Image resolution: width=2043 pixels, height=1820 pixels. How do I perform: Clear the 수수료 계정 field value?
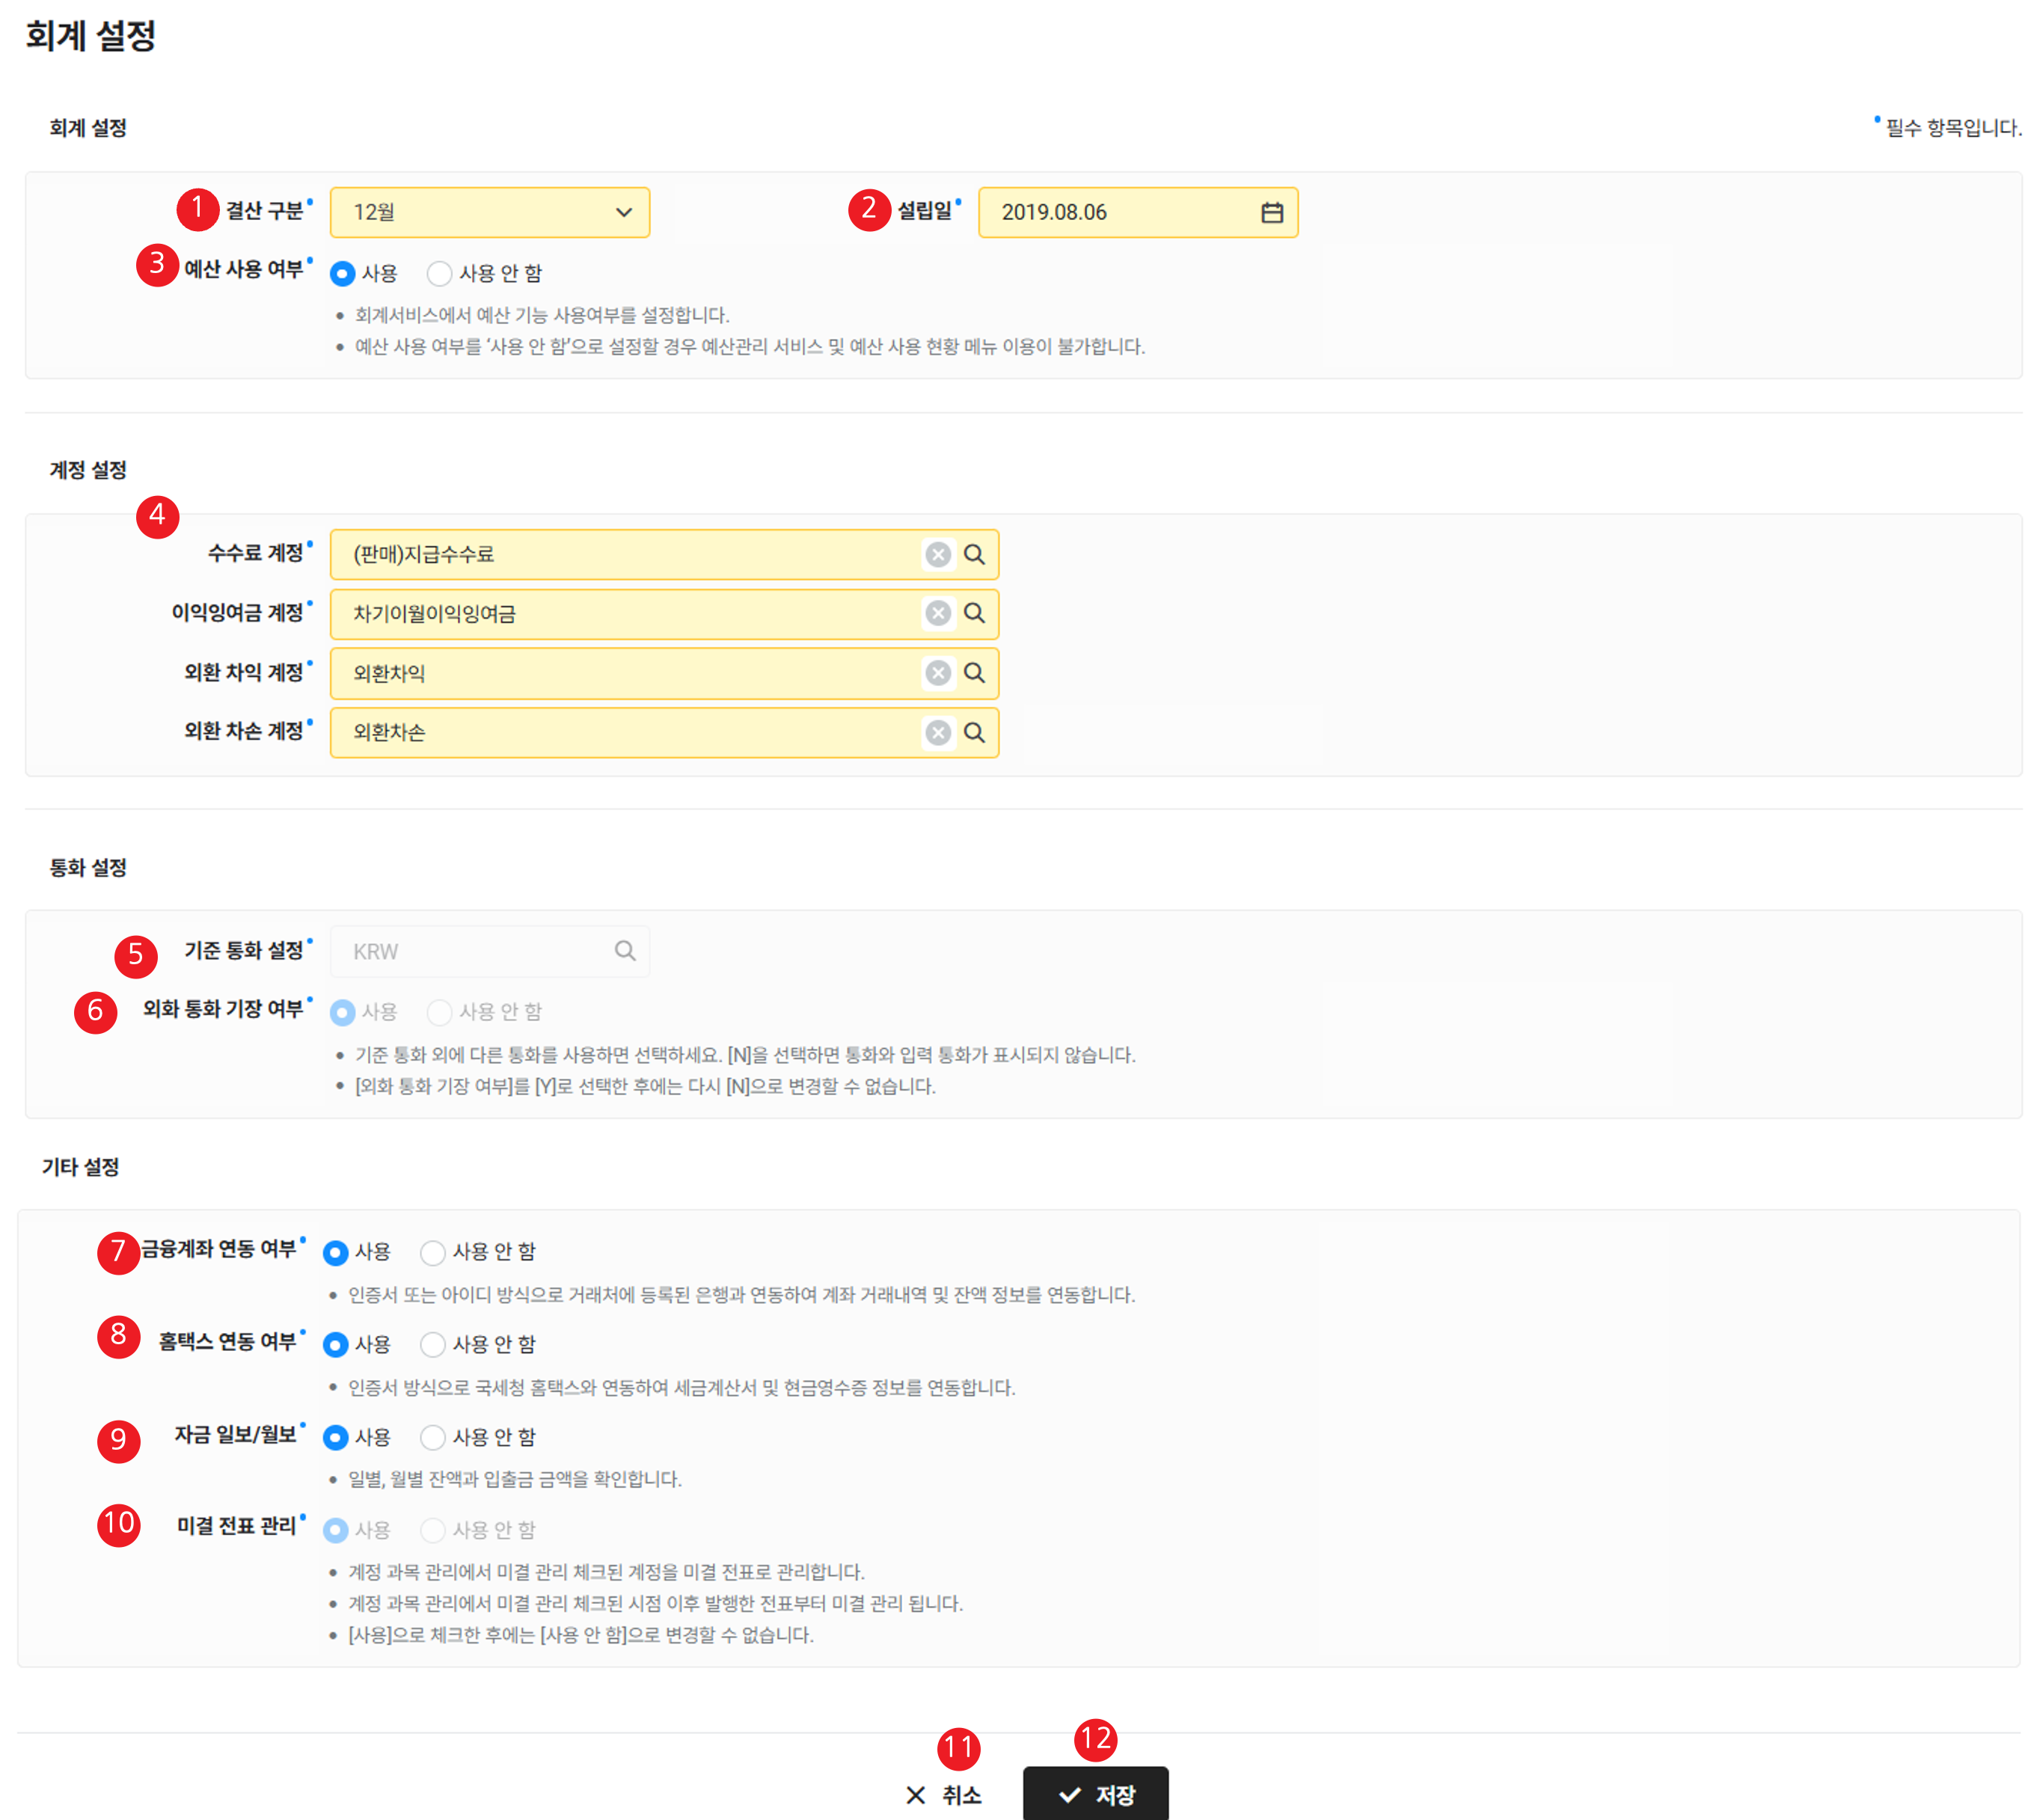(x=937, y=554)
